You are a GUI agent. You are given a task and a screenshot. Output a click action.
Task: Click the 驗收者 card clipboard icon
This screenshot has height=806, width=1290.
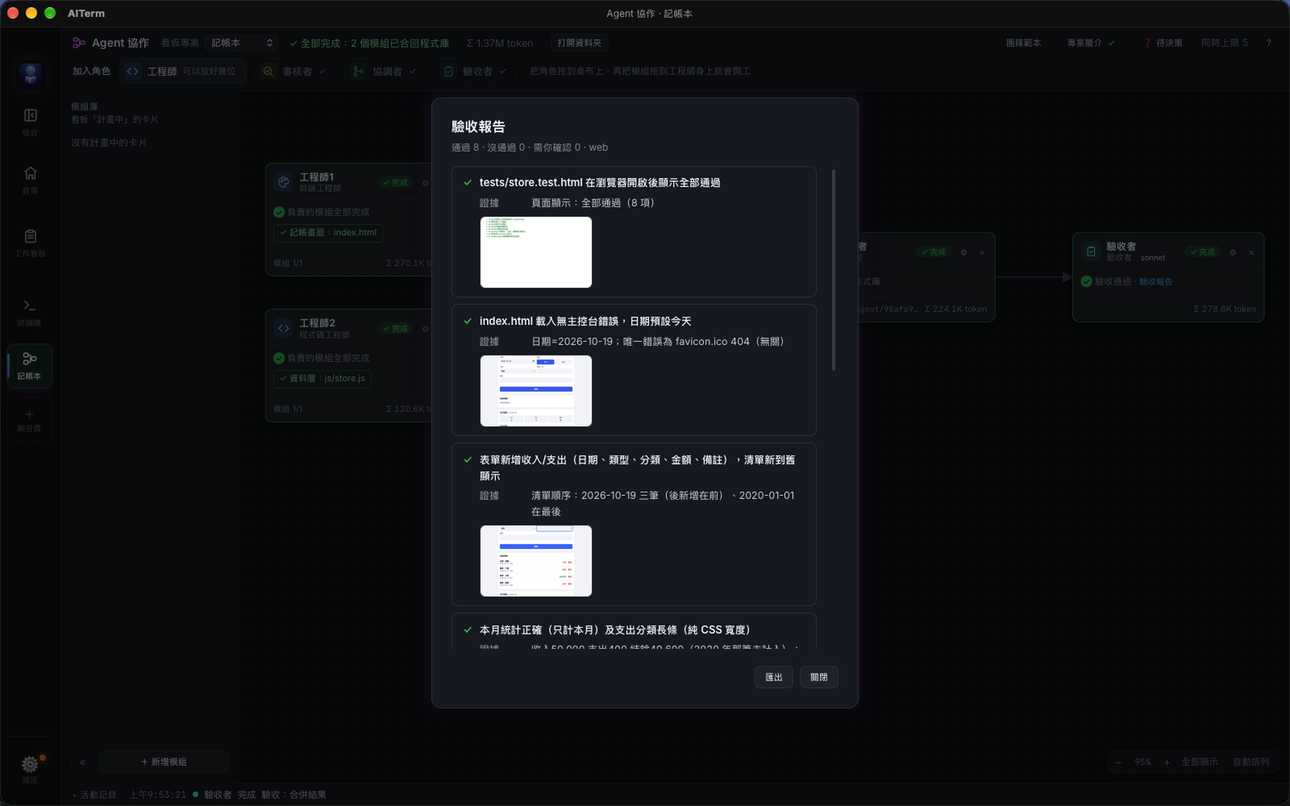click(x=1091, y=251)
